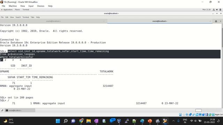Open the VirtualBox File menu
The image size is (223, 125).
tap(3, 6)
